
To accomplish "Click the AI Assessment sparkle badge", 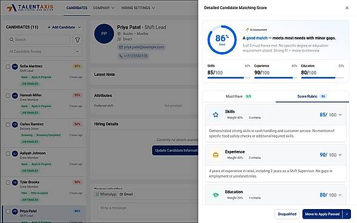I will [x=256, y=30].
